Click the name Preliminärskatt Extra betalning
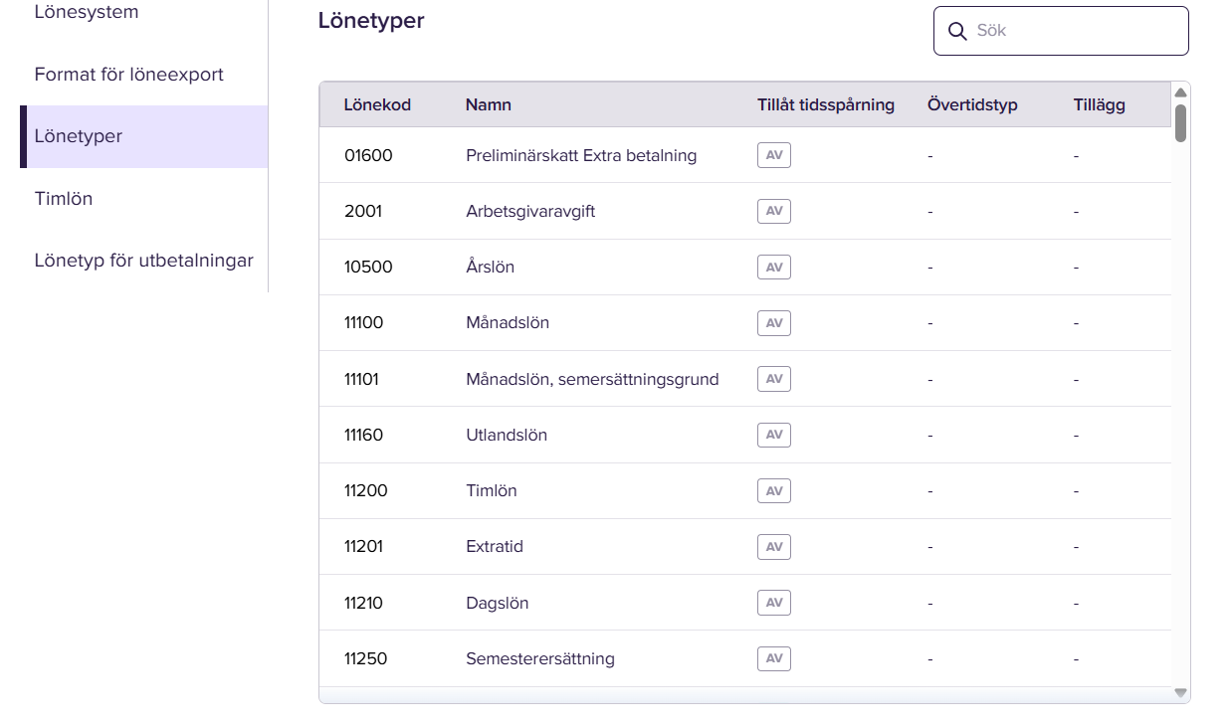Screen dimensions: 1231x726 coord(581,155)
